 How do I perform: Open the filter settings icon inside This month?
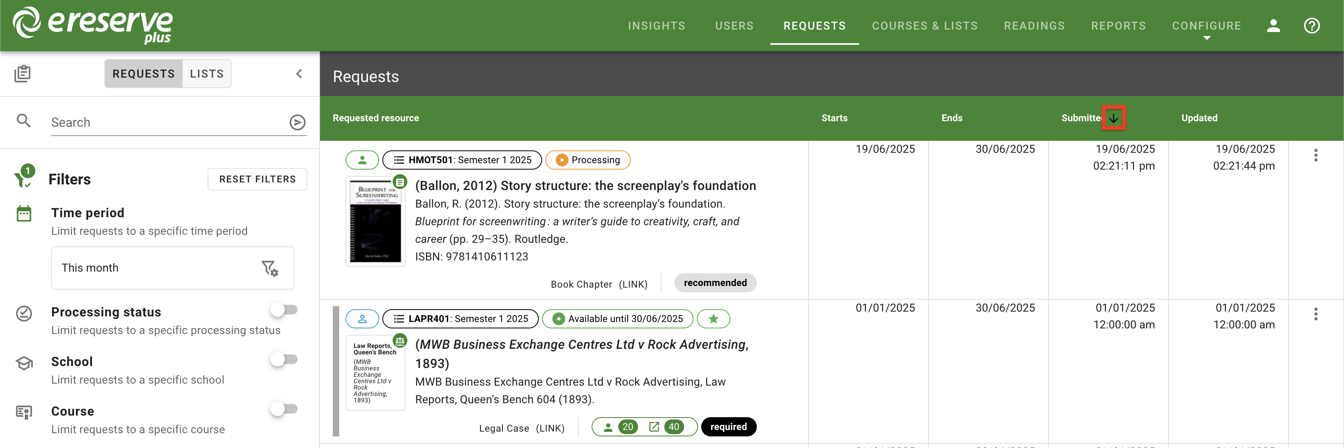269,268
